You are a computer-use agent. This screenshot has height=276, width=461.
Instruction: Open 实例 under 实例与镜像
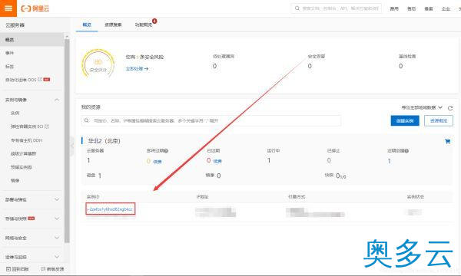point(15,113)
